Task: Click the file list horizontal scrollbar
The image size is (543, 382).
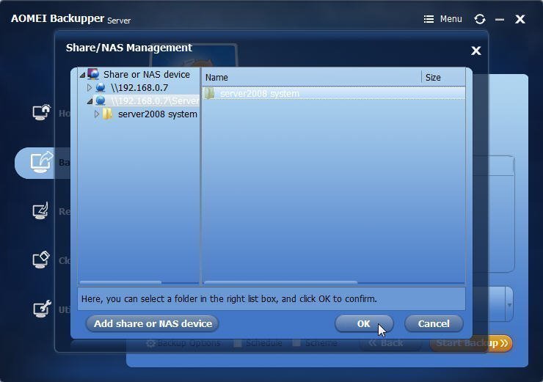Action: tap(280, 283)
